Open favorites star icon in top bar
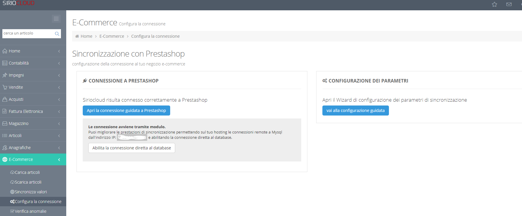This screenshot has height=216, width=522. [494, 4]
